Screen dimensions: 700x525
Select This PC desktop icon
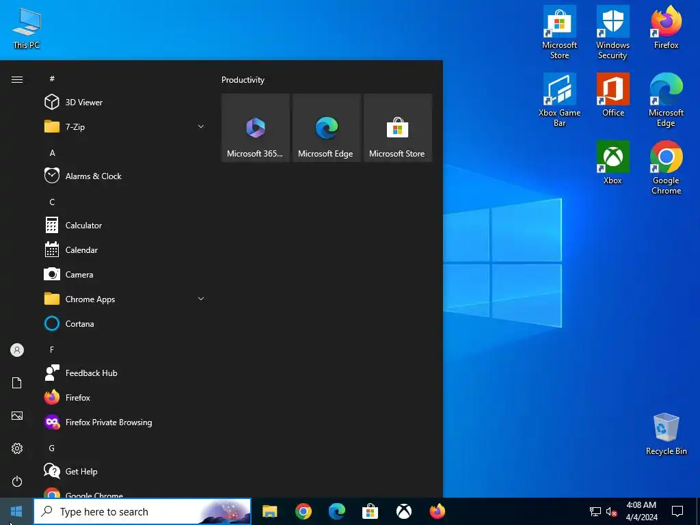pyautogui.click(x=27, y=28)
